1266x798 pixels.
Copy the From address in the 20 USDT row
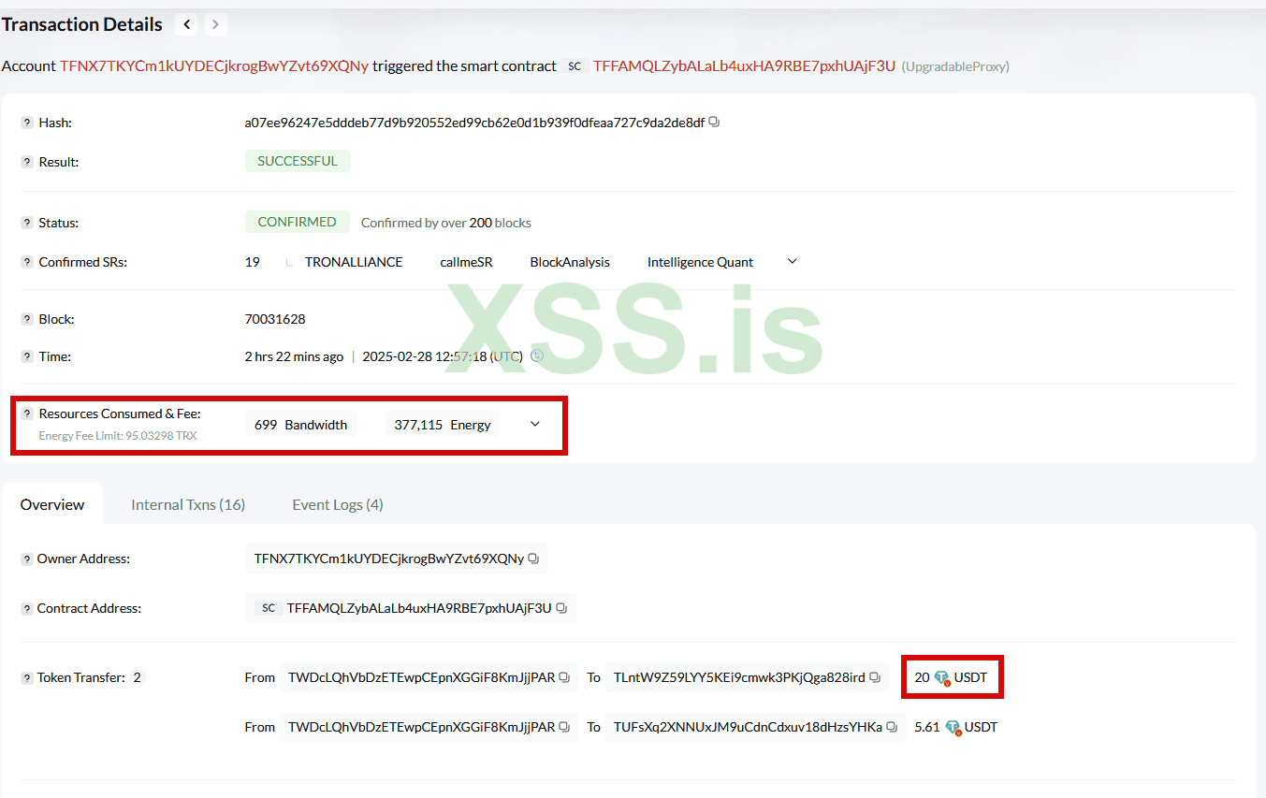pyautogui.click(x=564, y=677)
